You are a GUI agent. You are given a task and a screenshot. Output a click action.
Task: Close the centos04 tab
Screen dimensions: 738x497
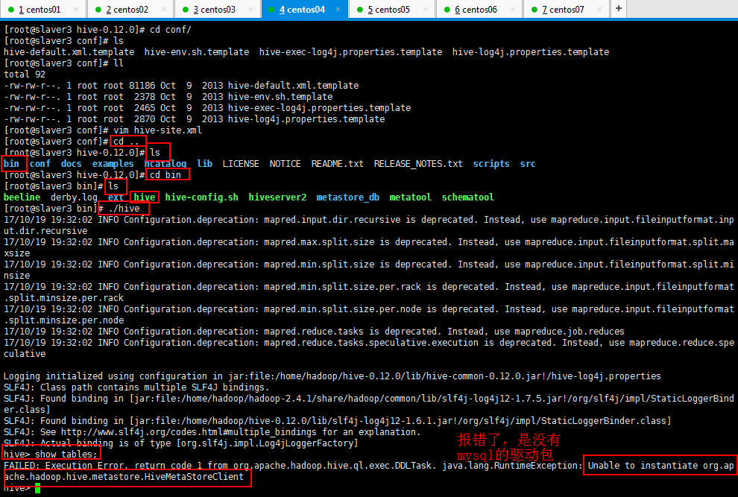pyautogui.click(x=338, y=10)
